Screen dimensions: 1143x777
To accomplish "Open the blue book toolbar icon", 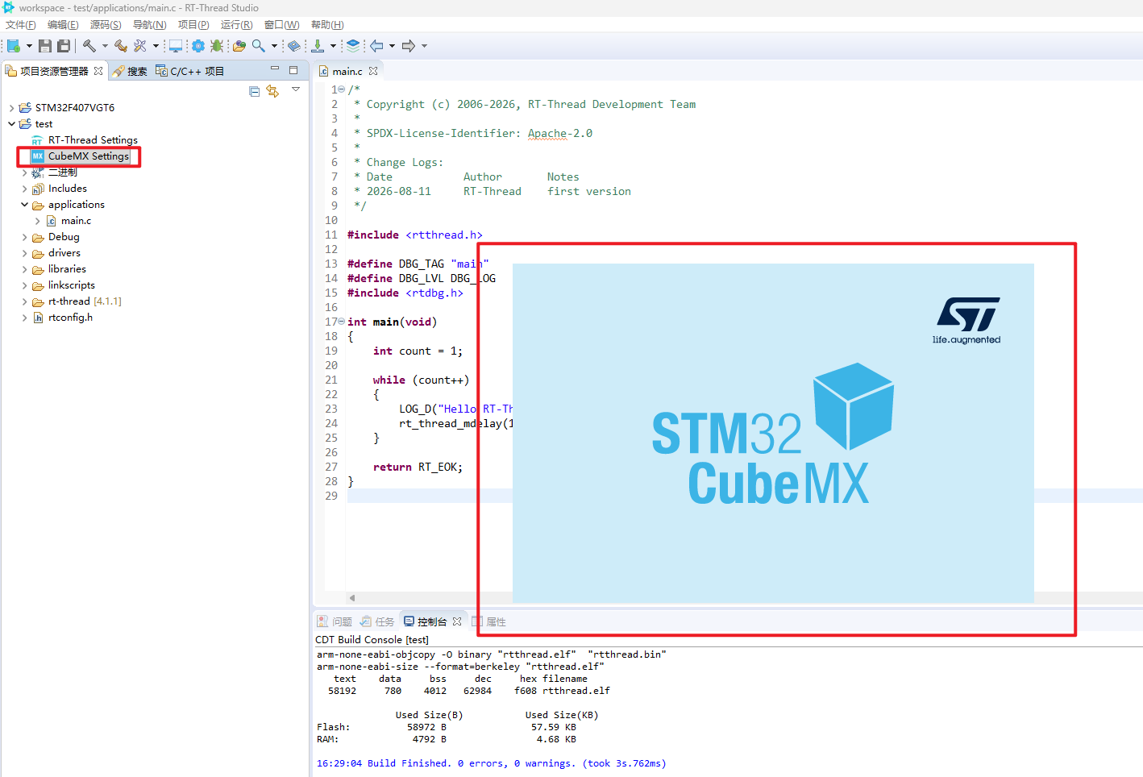I will point(294,46).
